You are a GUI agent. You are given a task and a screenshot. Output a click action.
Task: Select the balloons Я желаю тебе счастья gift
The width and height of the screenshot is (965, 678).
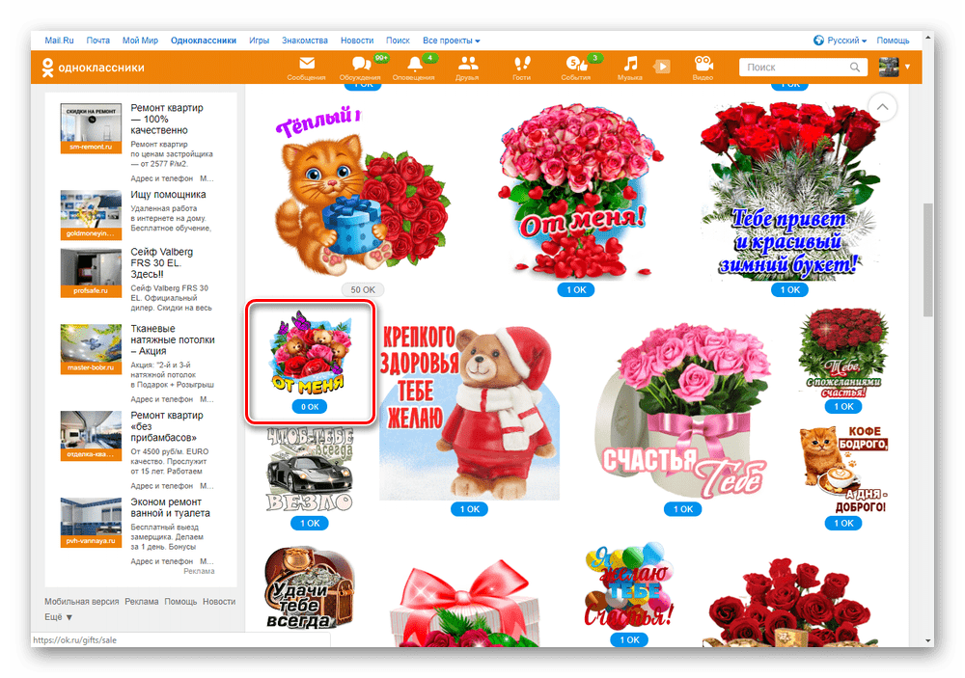(629, 585)
